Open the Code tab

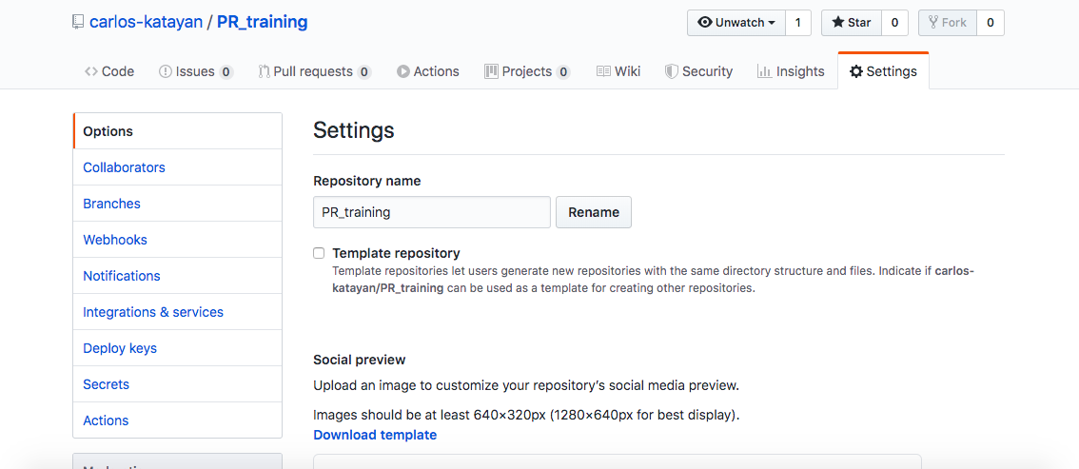click(x=109, y=71)
